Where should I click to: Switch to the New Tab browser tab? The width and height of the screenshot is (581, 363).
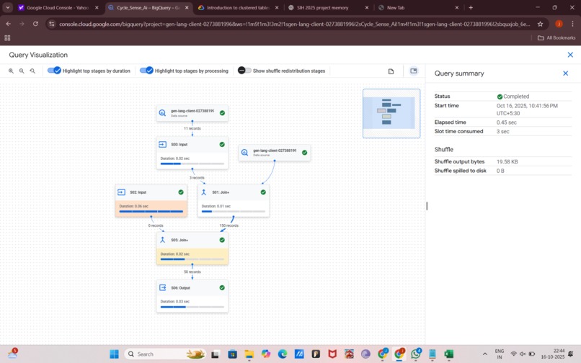point(418,7)
